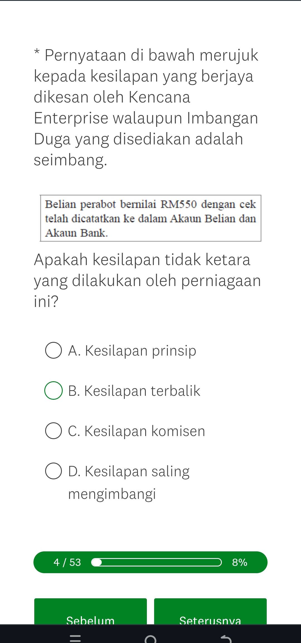Image resolution: width=301 pixels, height=643 pixels.
Task: Tap the boxed "Belian perabot bernilai RM550" statement
Action: point(151,218)
